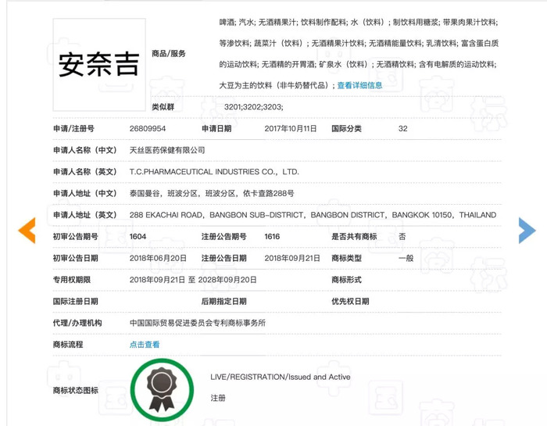Click shared trademark value 否
This screenshot has width=547, height=426.
[402, 237]
